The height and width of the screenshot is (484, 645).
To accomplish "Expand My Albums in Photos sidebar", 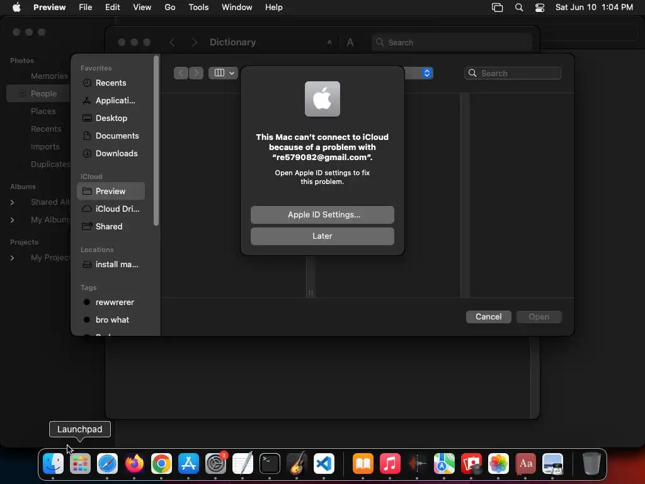I will pyautogui.click(x=13, y=220).
